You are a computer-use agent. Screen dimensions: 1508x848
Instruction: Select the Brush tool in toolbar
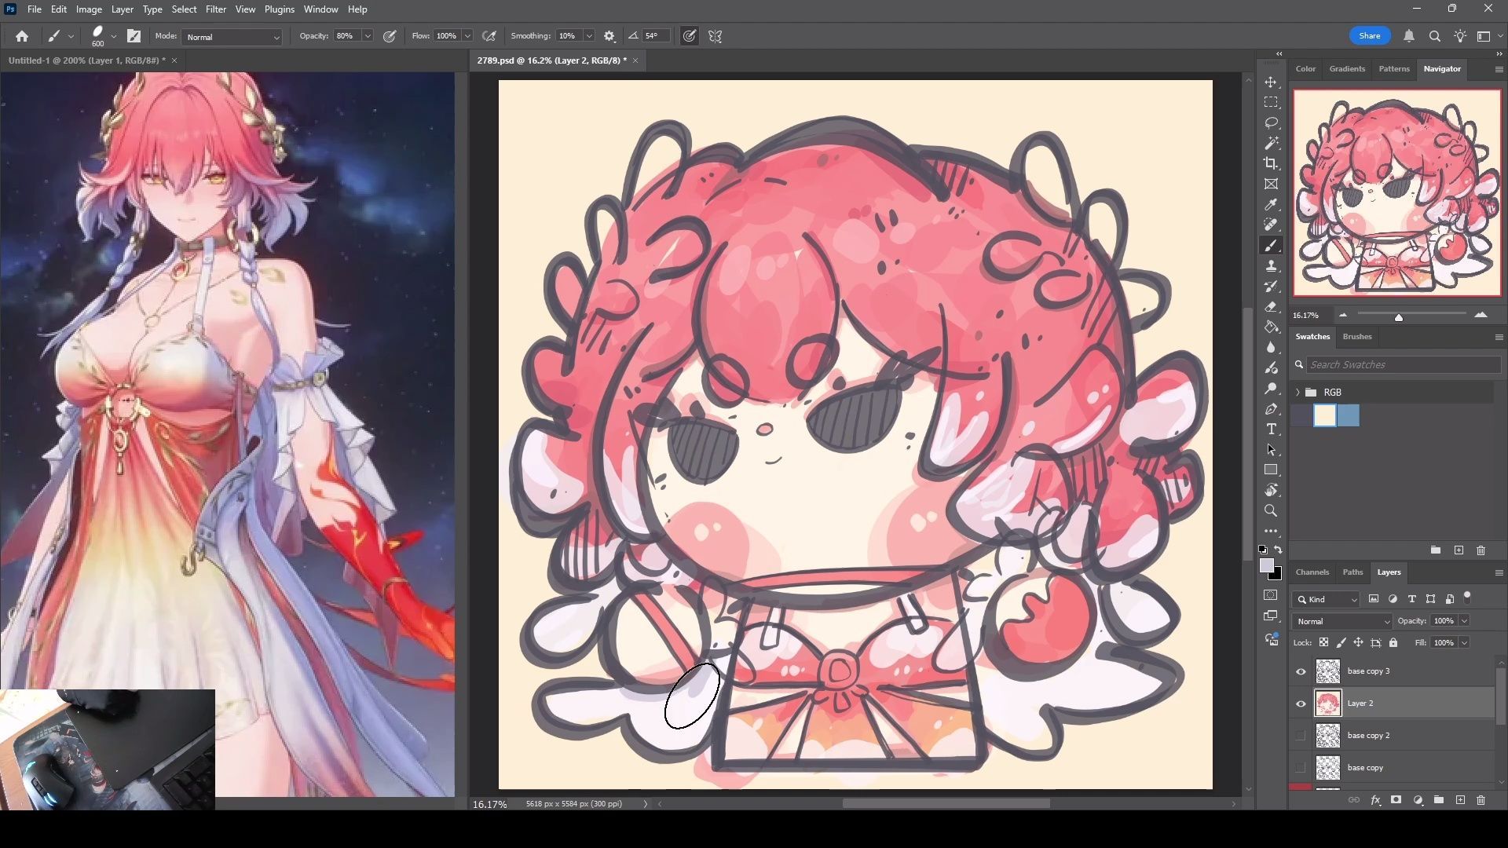tap(1271, 246)
